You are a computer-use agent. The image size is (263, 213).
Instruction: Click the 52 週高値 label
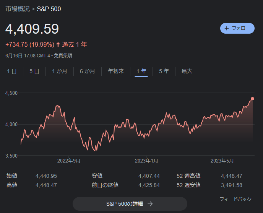[188, 176]
